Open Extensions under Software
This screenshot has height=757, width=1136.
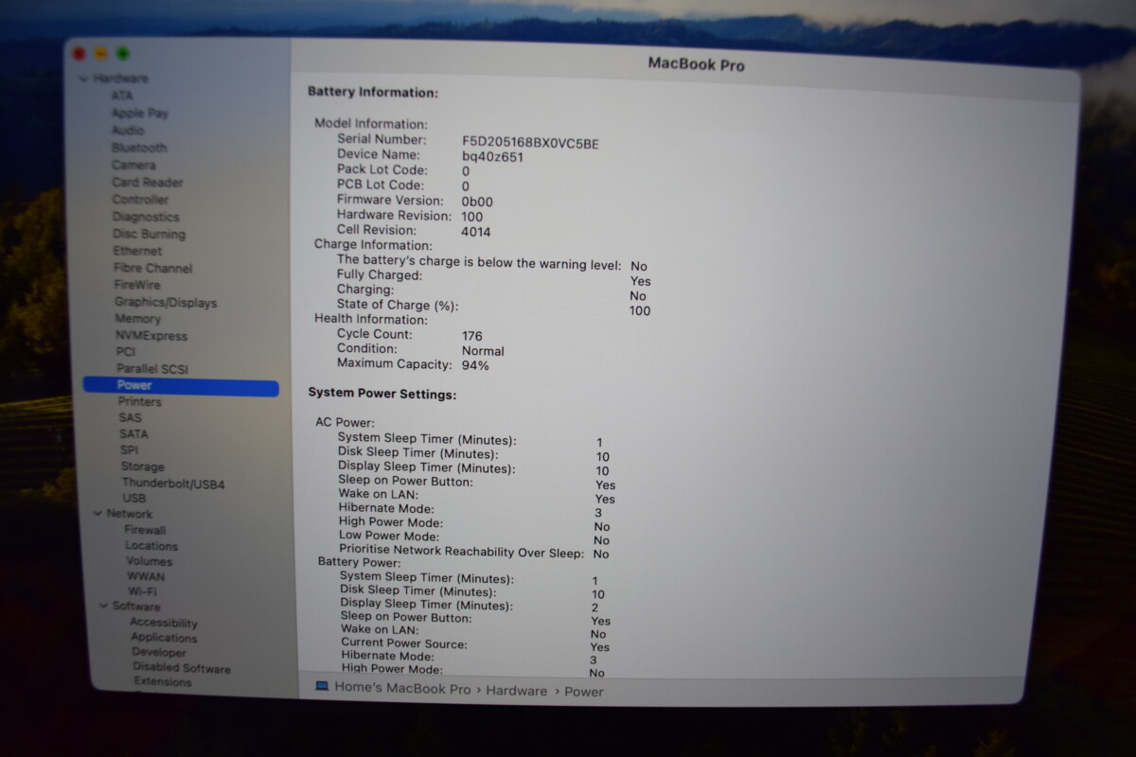163,681
